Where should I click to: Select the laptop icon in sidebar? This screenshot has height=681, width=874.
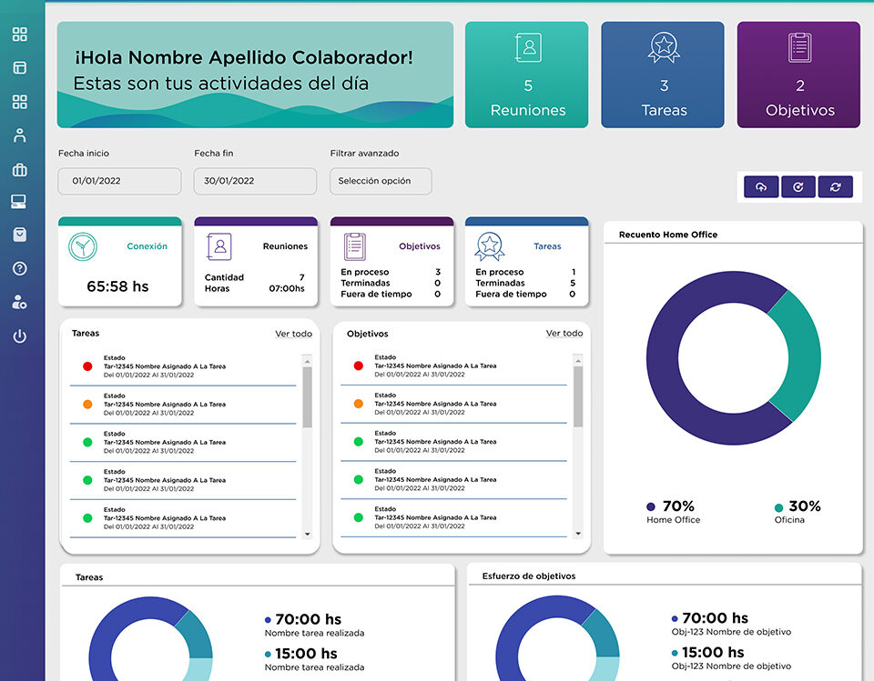click(x=19, y=201)
